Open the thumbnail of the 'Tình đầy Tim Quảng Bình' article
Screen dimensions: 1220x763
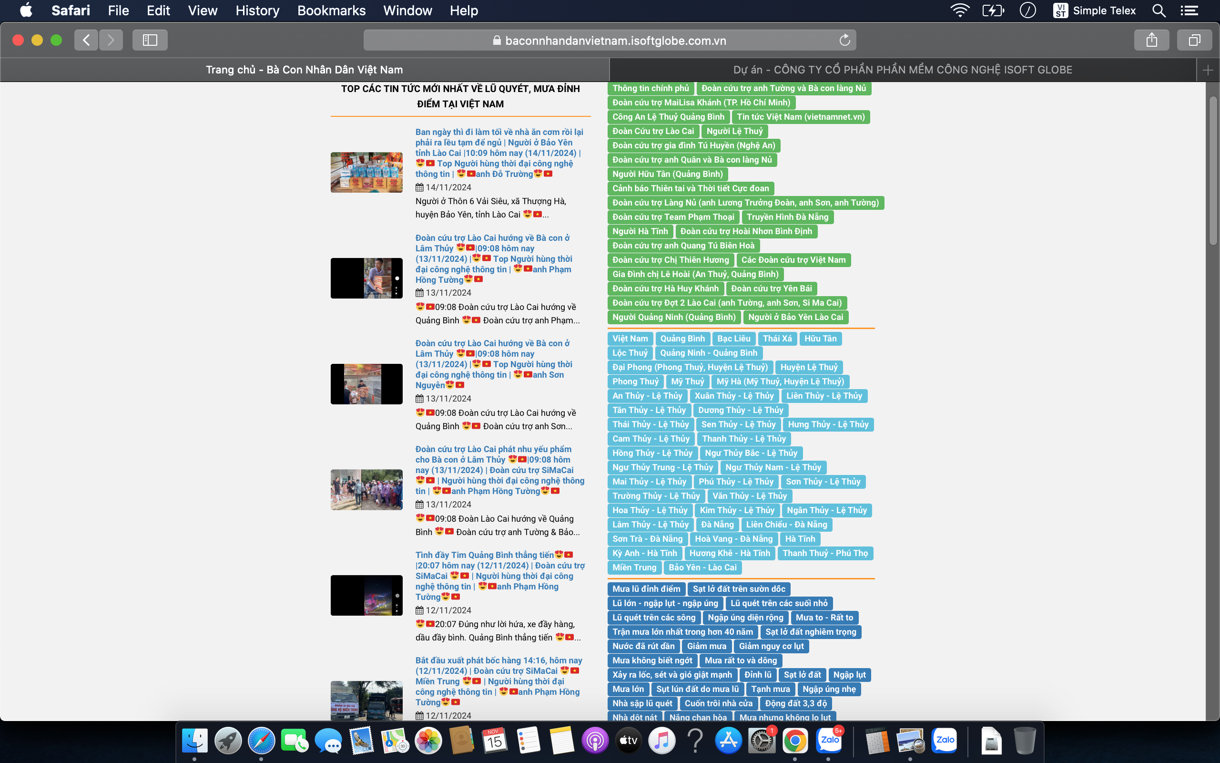[366, 595]
